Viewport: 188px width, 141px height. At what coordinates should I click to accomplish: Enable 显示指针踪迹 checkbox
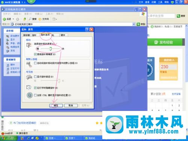[x=35, y=76]
